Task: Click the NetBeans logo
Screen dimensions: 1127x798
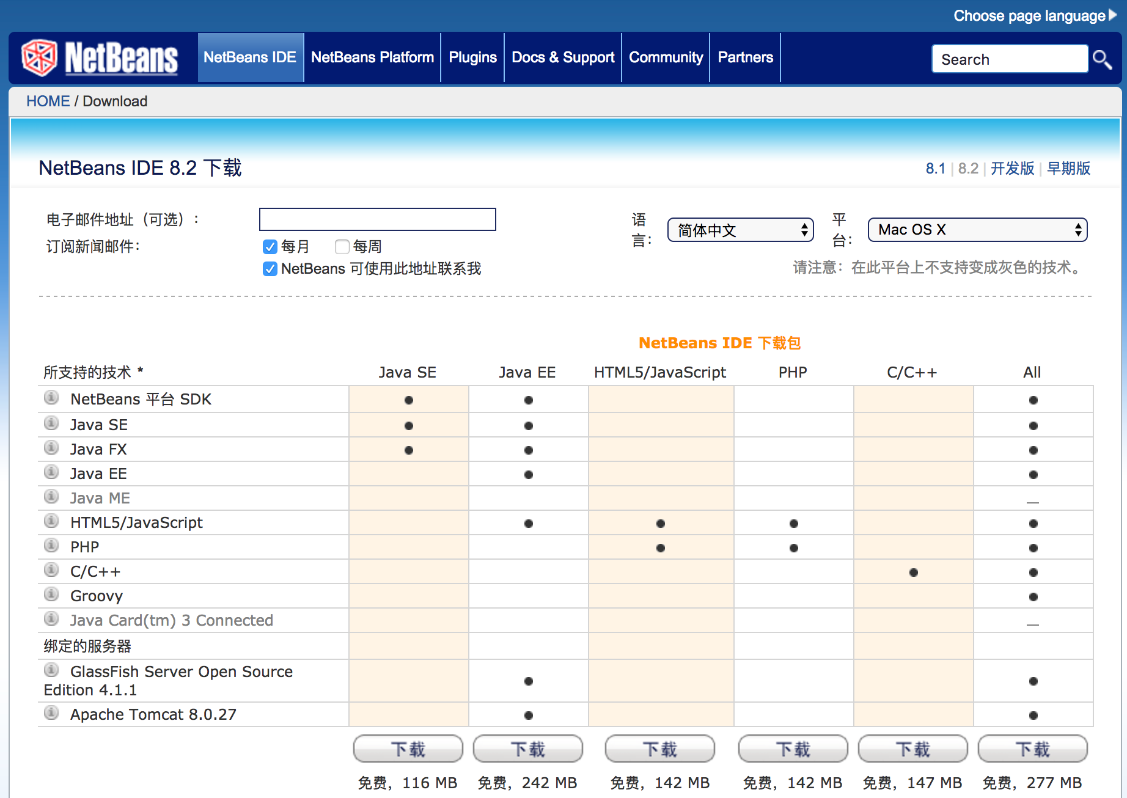Action: (100, 58)
